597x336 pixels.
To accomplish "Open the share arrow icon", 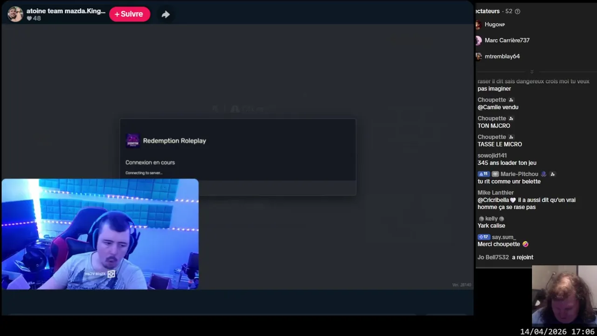I will [166, 14].
